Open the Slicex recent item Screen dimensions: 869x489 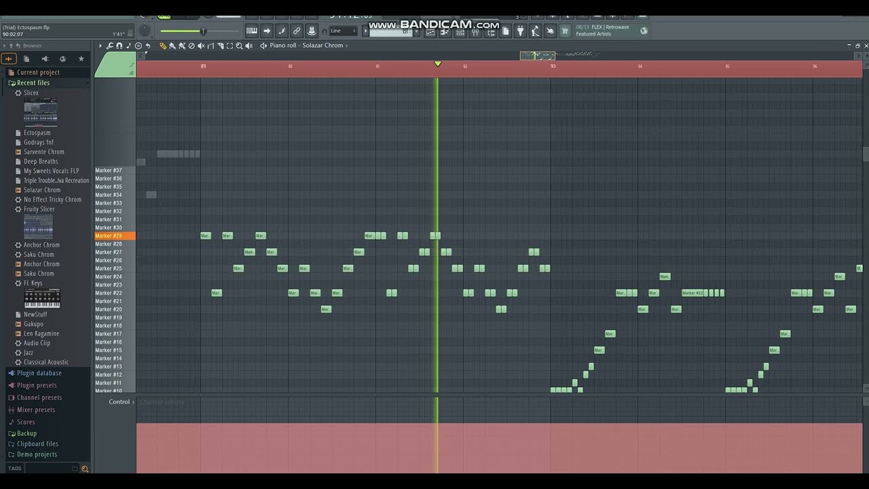31,93
